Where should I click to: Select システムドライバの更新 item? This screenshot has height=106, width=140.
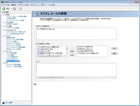tap(13, 28)
